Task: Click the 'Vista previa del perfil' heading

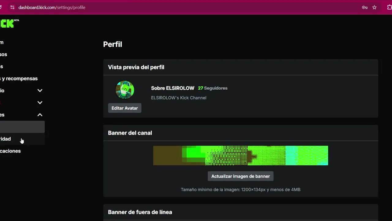Action: 136,67
